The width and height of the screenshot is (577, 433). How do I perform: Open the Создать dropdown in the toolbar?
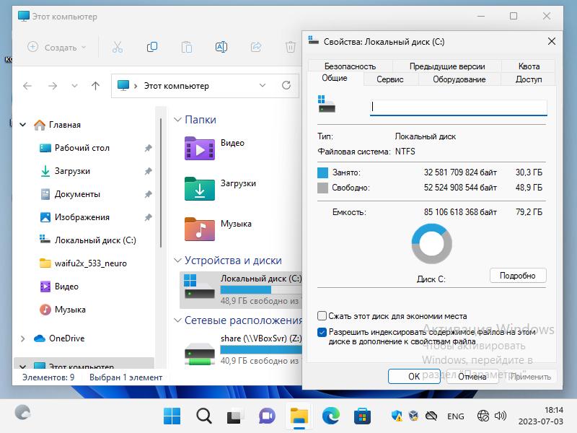tap(57, 47)
